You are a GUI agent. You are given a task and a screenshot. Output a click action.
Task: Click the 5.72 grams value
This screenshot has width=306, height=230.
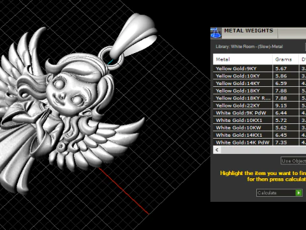coord(281,120)
